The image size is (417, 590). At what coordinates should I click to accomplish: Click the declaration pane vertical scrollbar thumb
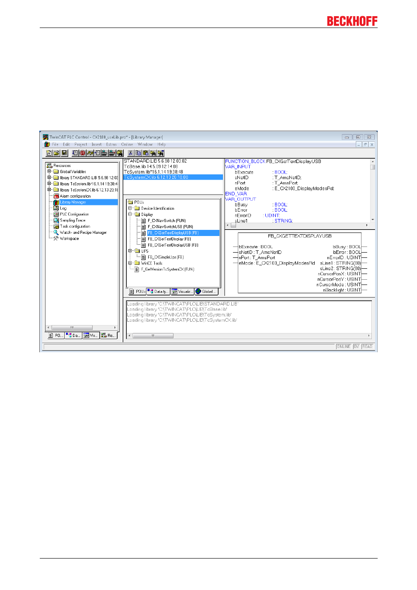point(373,167)
